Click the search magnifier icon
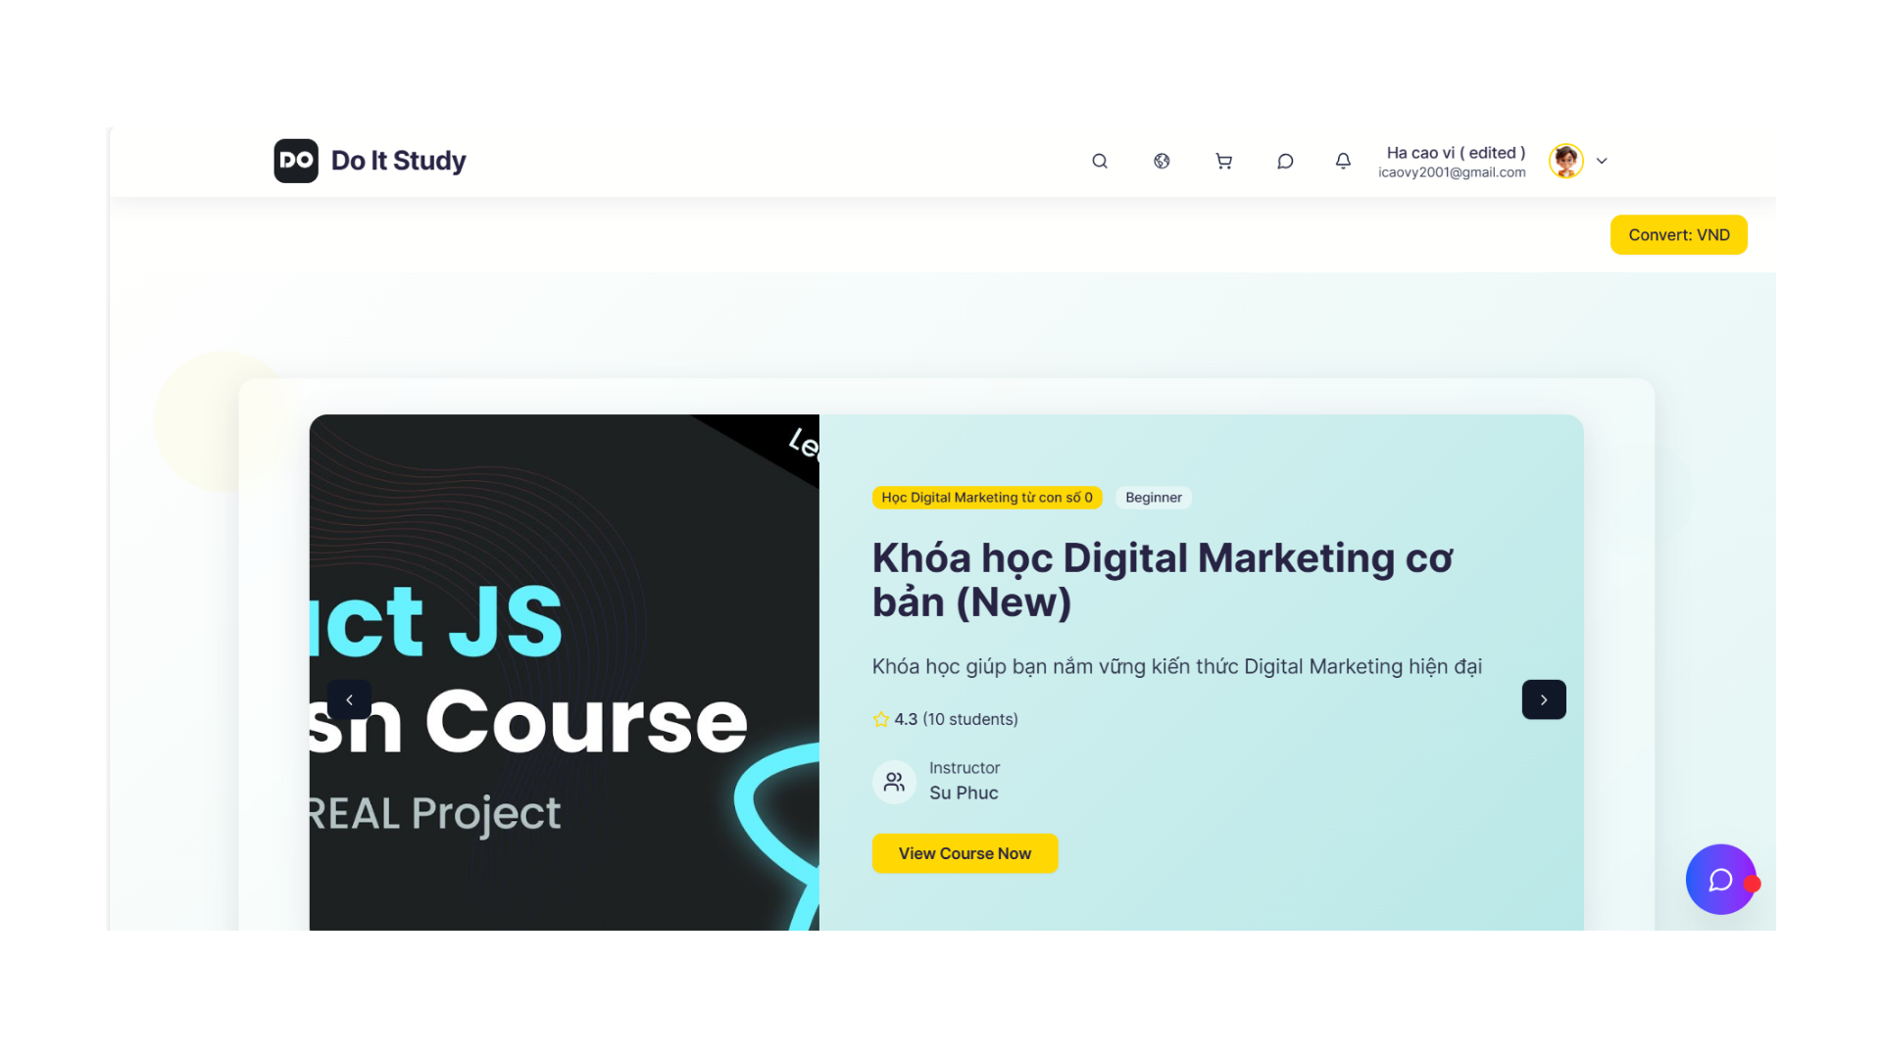Viewport: 1882px width, 1058px height. pos(1100,161)
